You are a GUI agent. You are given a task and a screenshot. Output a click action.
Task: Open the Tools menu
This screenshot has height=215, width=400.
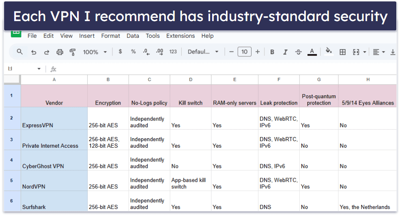(x=153, y=36)
